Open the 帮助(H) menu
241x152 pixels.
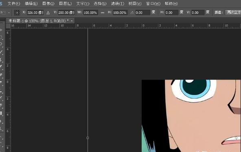tap(171, 3)
